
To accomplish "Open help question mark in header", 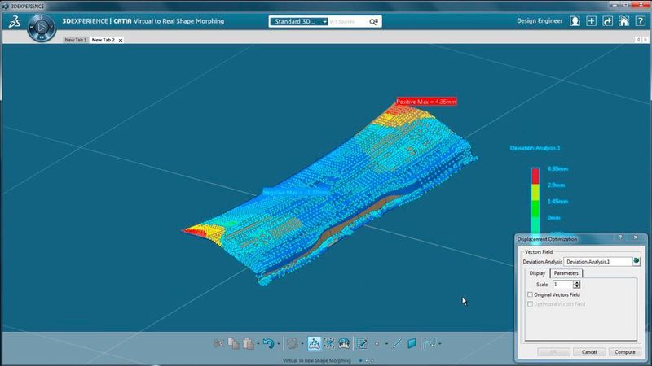I will [640, 21].
